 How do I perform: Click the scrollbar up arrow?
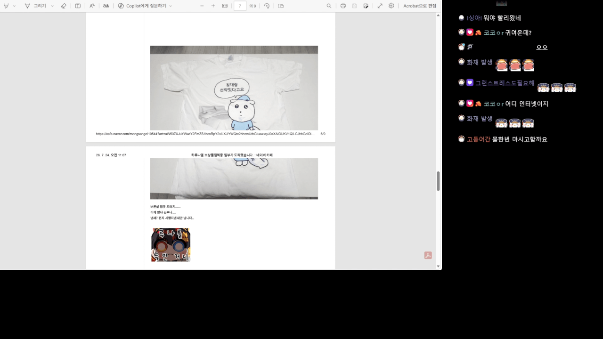(x=439, y=16)
